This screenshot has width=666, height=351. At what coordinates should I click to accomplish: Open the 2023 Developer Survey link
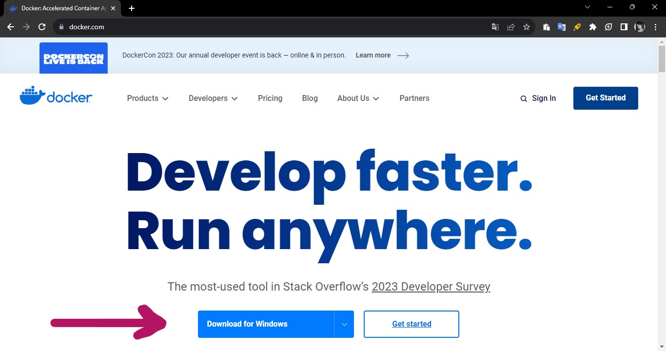click(x=431, y=287)
